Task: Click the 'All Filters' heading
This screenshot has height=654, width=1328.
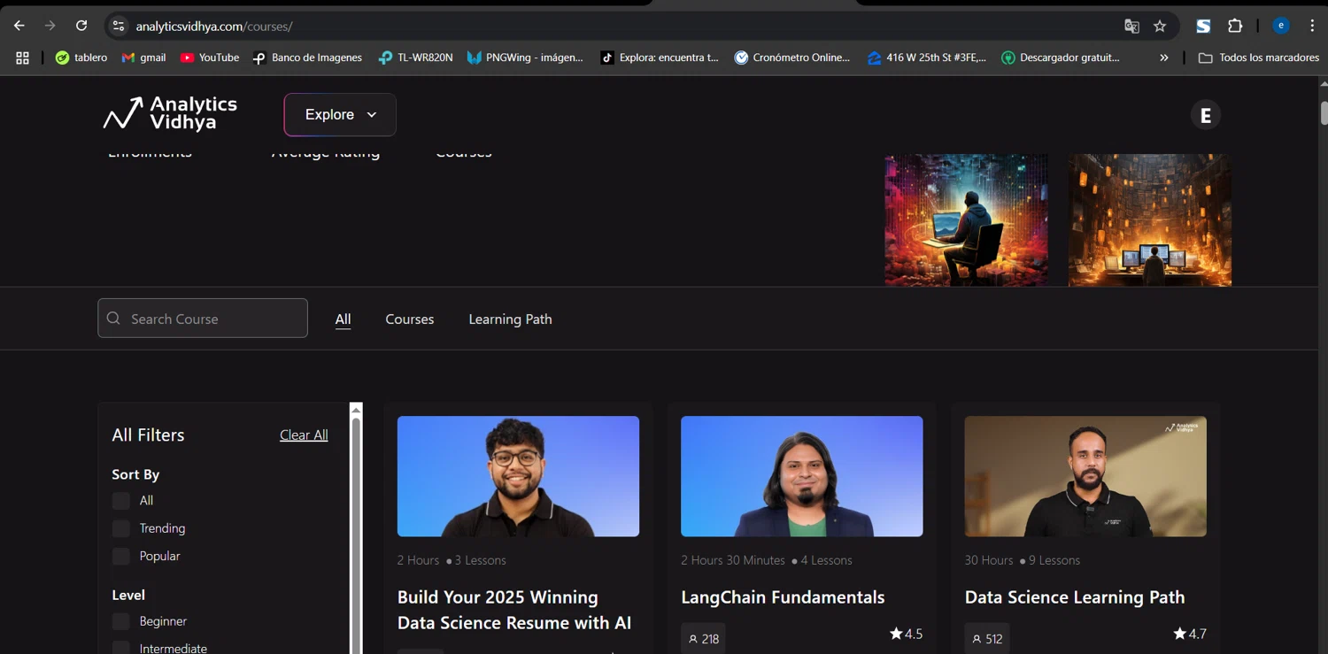Action: click(148, 435)
